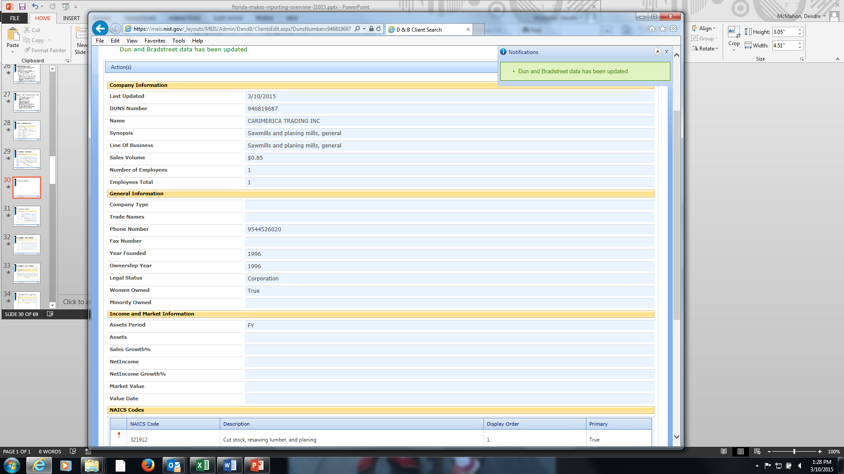Close the Notifications popup
This screenshot has width=844, height=474.
(666, 52)
